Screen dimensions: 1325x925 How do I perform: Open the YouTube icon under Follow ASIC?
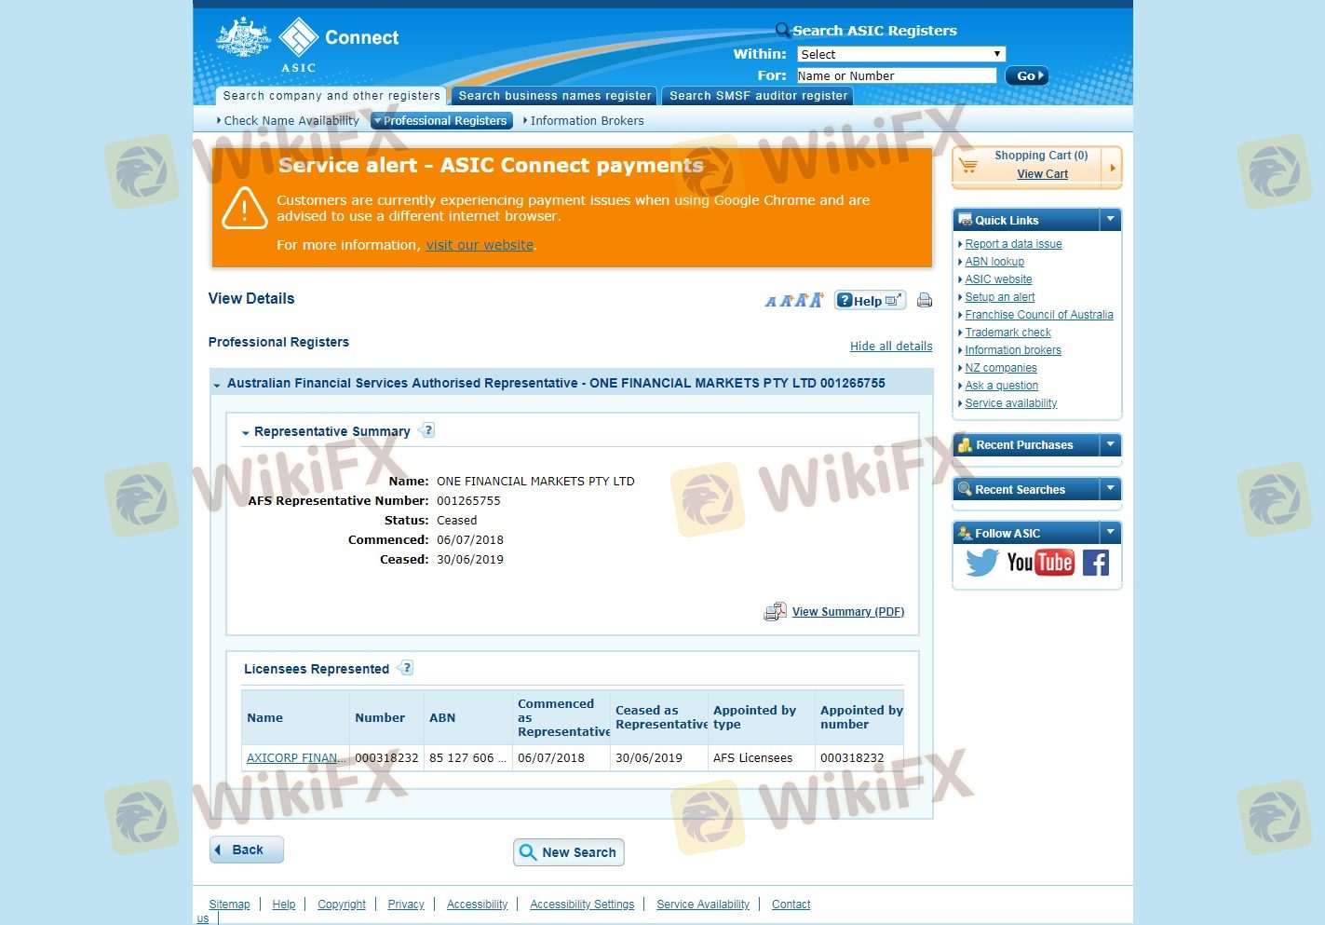click(1040, 563)
